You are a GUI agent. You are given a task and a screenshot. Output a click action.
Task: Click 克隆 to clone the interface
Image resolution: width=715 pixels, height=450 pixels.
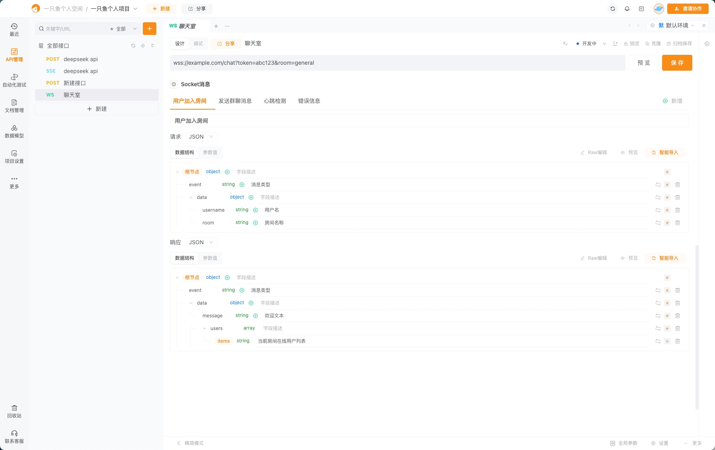653,44
